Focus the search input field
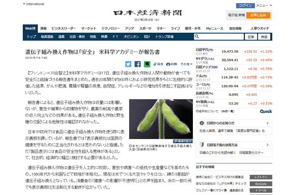 pos(219,37)
